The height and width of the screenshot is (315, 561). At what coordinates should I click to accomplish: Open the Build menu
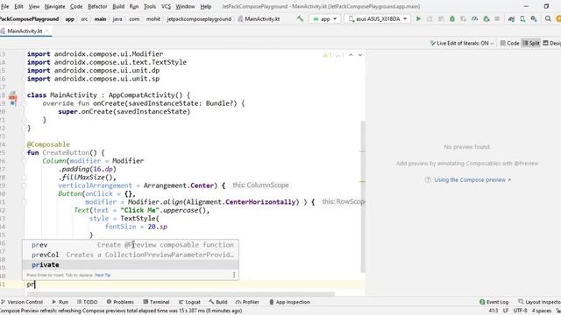(x=118, y=6)
